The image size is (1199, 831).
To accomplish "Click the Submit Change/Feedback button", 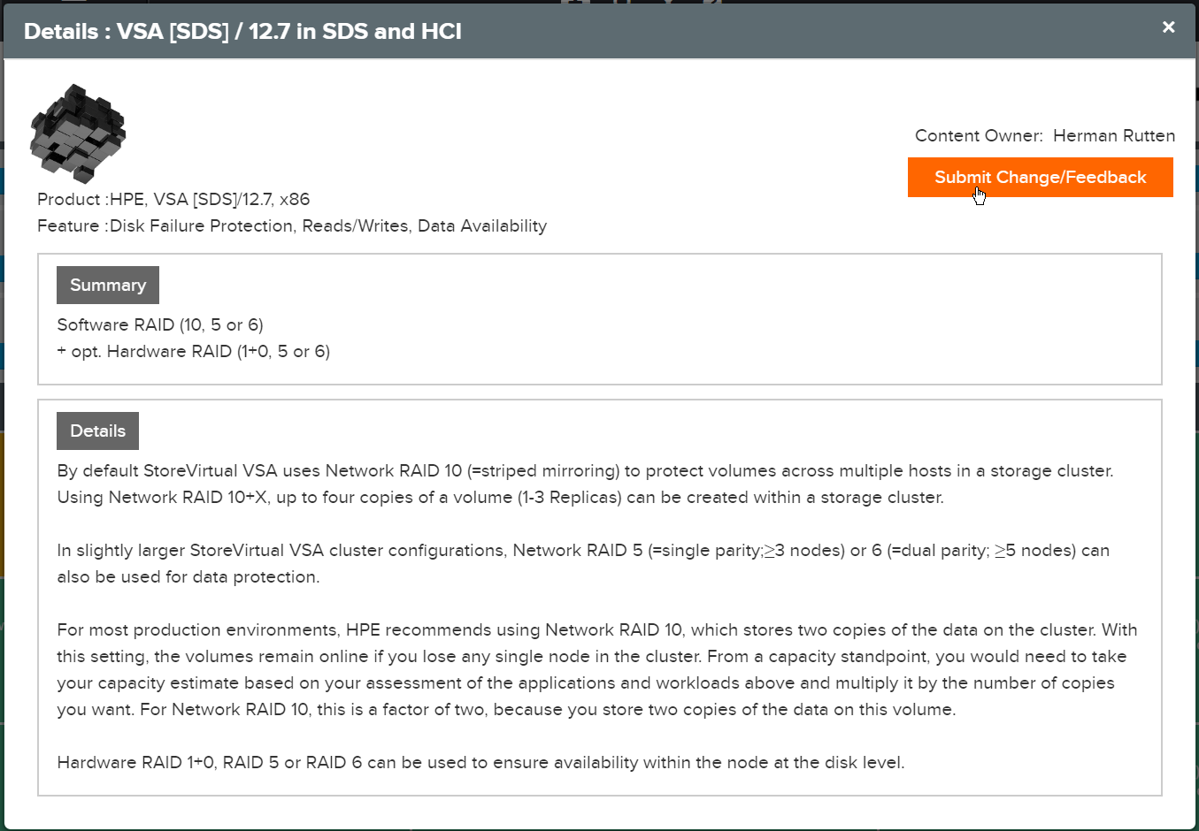I will pos(1040,177).
